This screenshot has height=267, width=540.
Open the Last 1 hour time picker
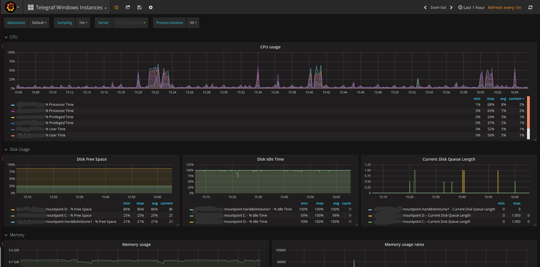pyautogui.click(x=471, y=8)
